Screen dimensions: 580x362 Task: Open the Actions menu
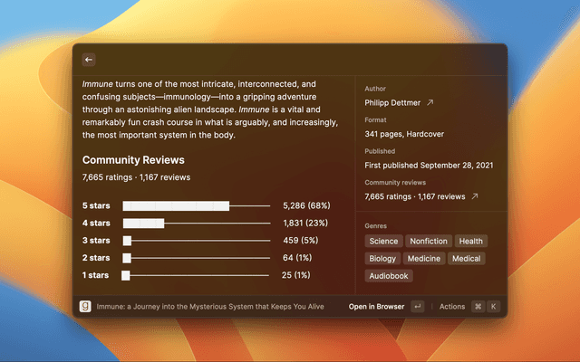click(x=452, y=307)
